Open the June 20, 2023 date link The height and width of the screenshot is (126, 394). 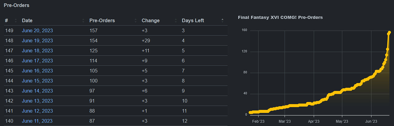[x=37, y=30]
